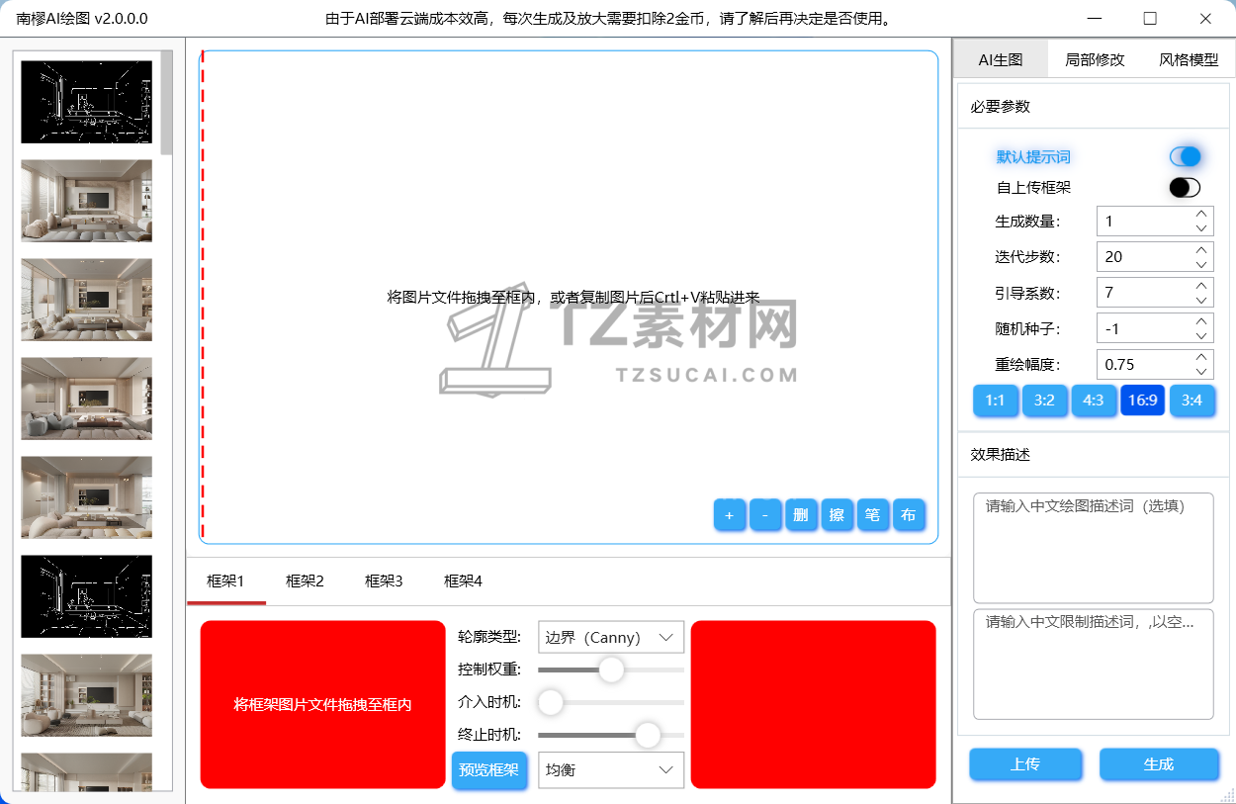Open the 均衡 mode dropdown
The height and width of the screenshot is (804, 1236).
pyautogui.click(x=611, y=769)
